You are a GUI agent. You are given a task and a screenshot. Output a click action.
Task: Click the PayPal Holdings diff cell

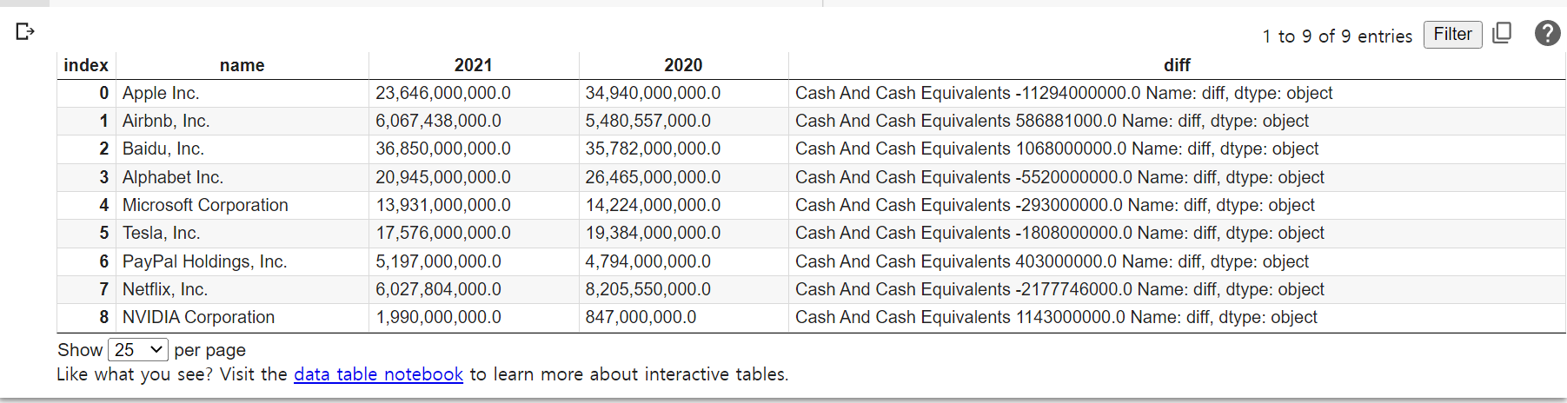click(1177, 261)
